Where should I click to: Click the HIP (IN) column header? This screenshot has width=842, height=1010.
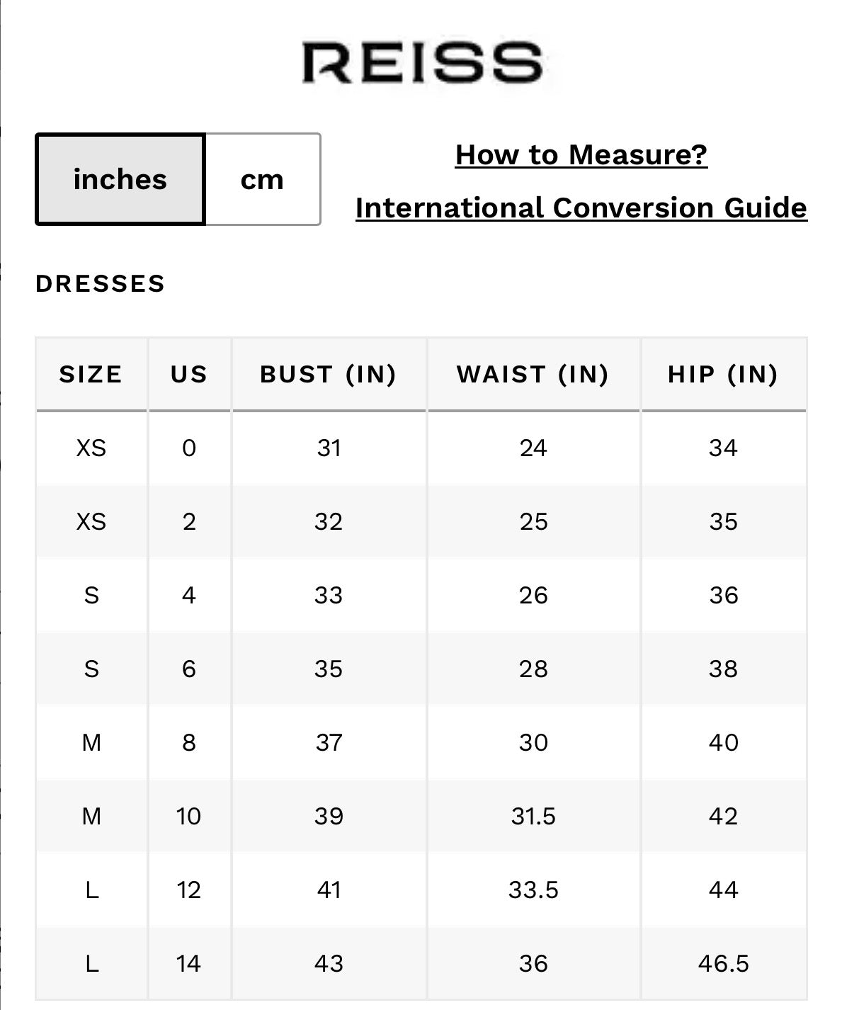[724, 374]
